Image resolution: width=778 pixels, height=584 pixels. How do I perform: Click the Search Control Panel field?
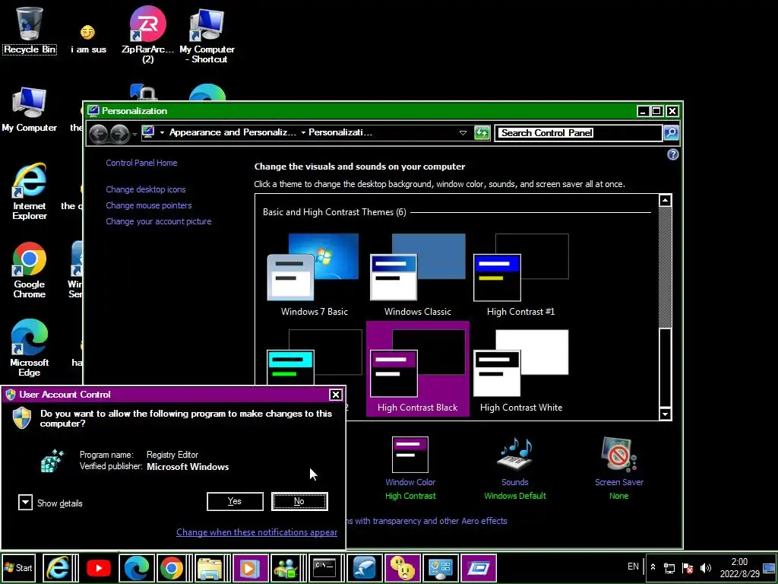point(578,132)
